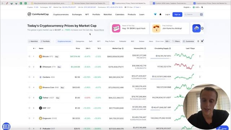Select the Polkadot tab
Image resolution: width=231 pixels, height=130 pixels.
pos(123,41)
